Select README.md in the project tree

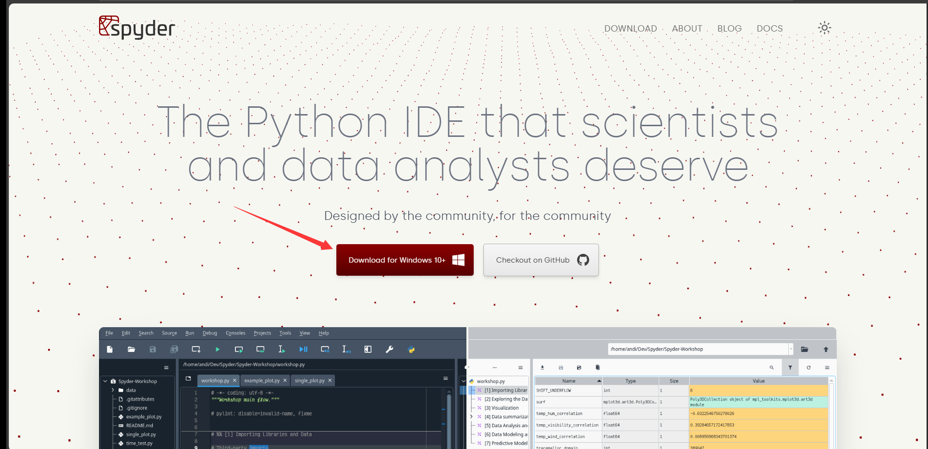[139, 425]
